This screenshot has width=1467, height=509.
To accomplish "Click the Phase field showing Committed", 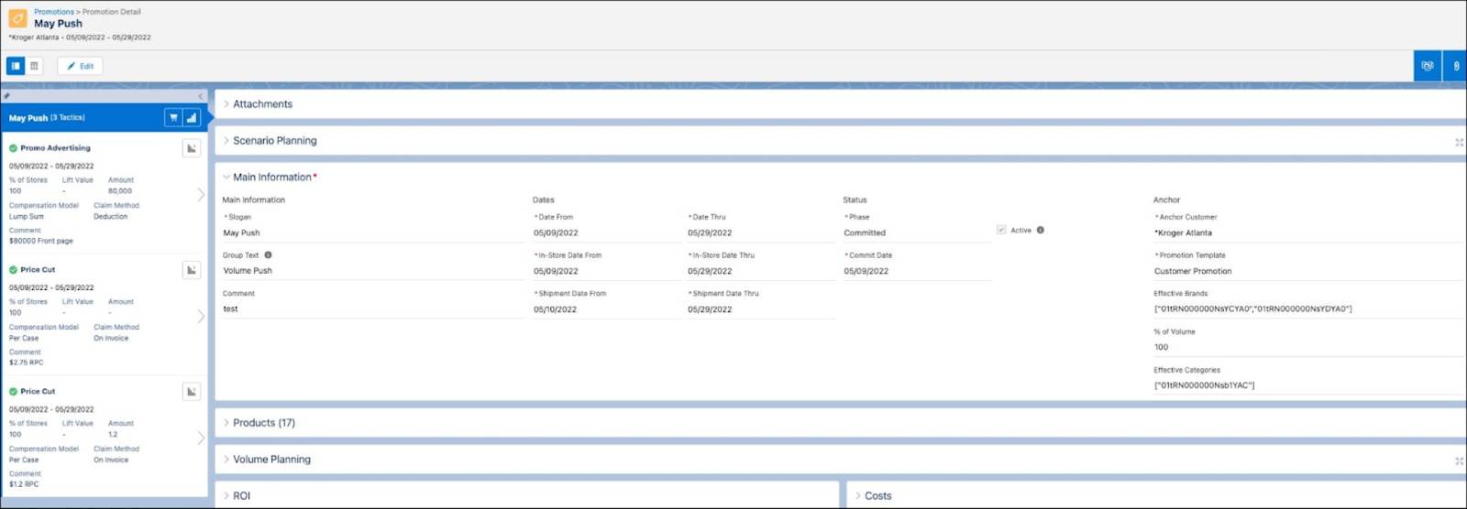I will pyautogui.click(x=917, y=233).
